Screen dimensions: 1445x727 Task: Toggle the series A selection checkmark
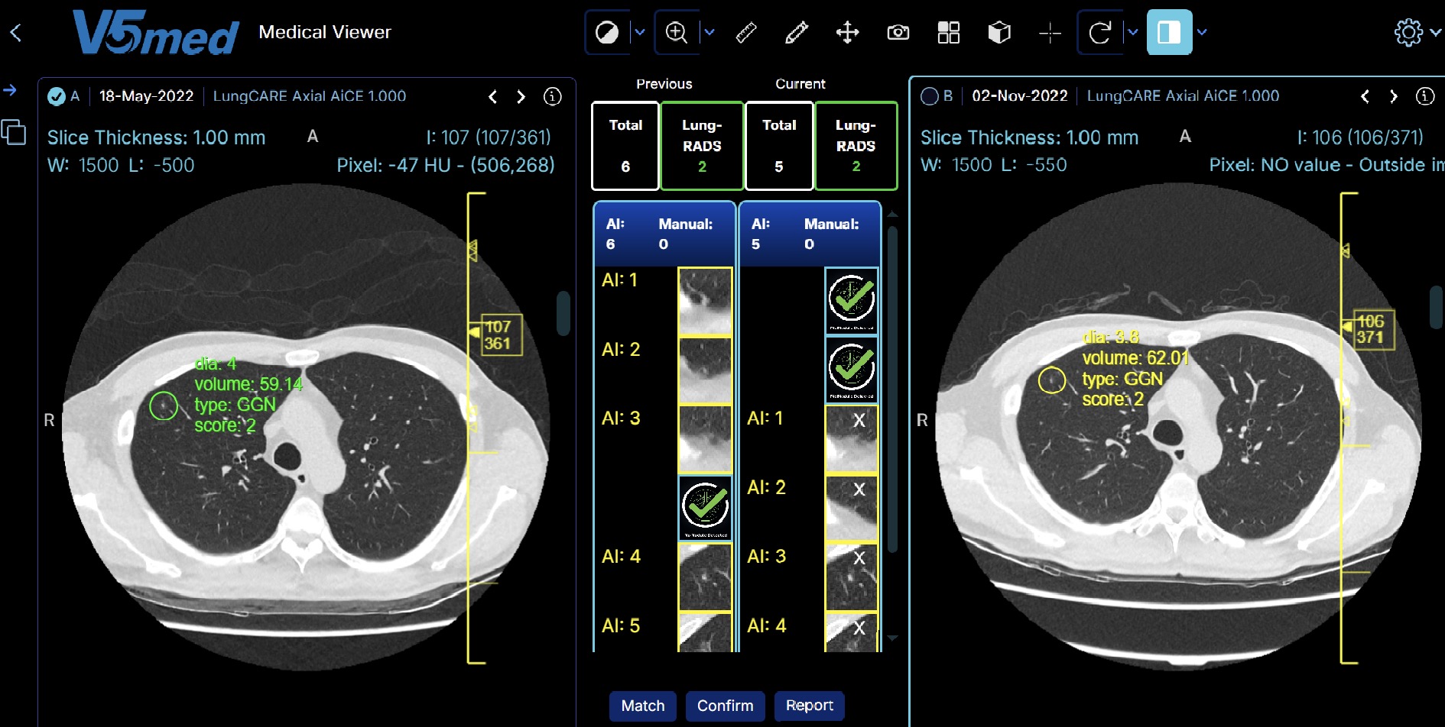(56, 96)
